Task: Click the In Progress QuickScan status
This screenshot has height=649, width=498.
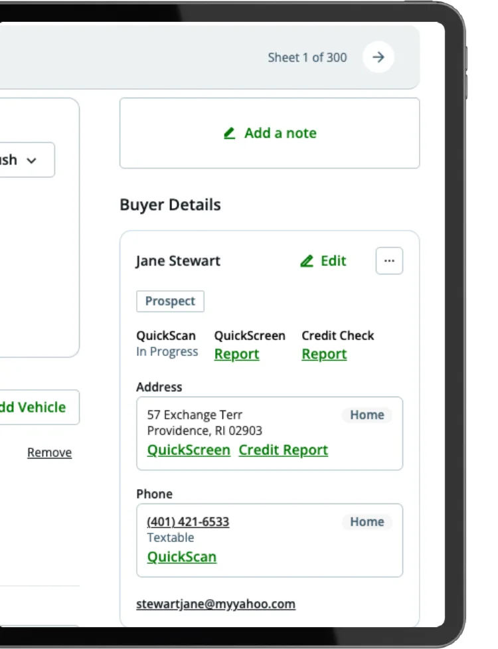Action: coord(167,352)
